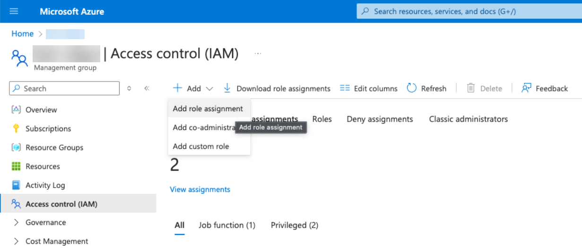The image size is (582, 248).
Task: Click the Overview icon in the sidebar
Action: pos(16,109)
